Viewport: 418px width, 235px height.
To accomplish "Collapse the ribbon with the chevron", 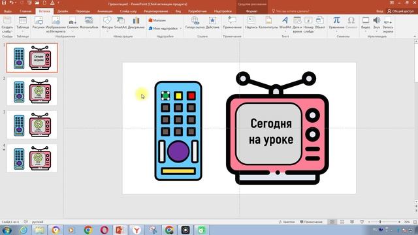I will click(415, 37).
